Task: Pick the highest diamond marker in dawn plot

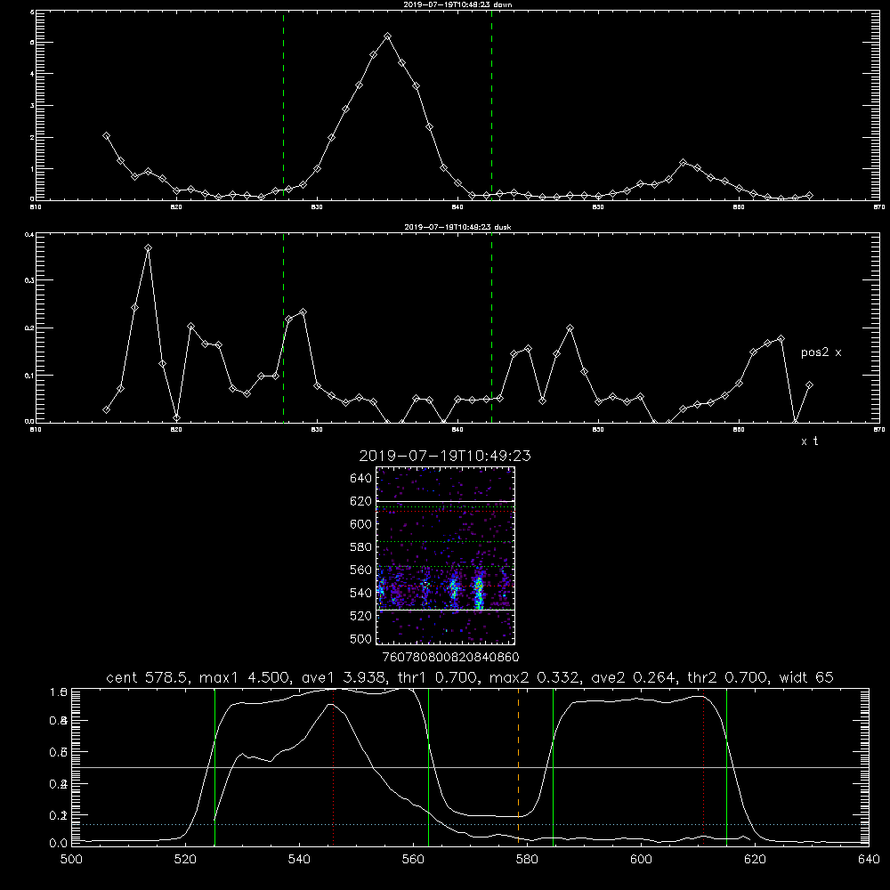Action: click(388, 36)
